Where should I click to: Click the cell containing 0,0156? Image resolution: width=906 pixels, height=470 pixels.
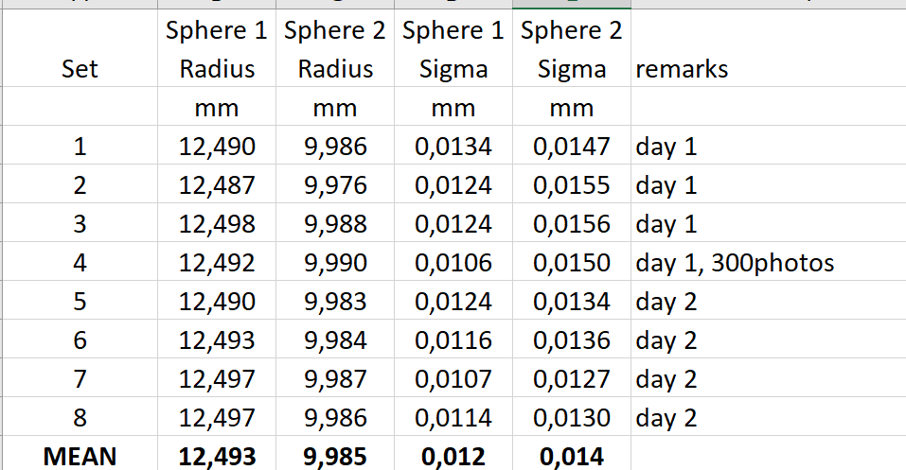click(571, 224)
